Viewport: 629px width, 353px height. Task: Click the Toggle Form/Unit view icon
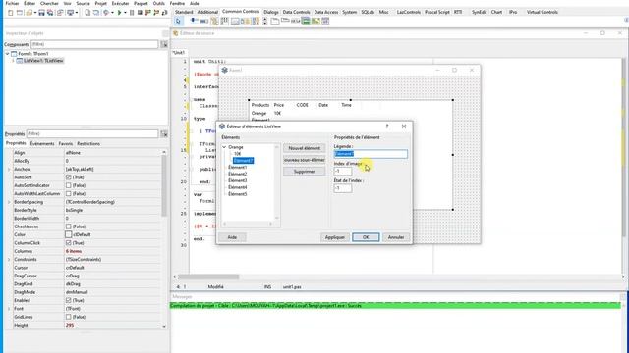point(60,13)
